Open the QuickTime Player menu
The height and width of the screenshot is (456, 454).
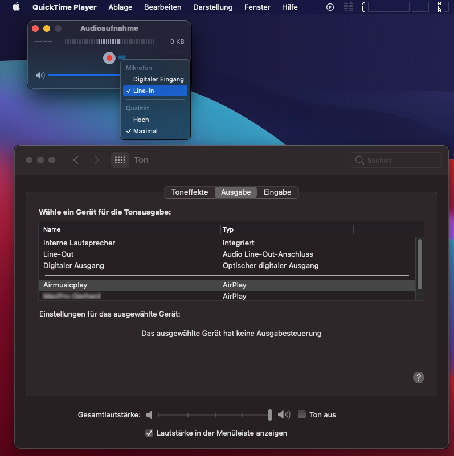click(x=64, y=7)
